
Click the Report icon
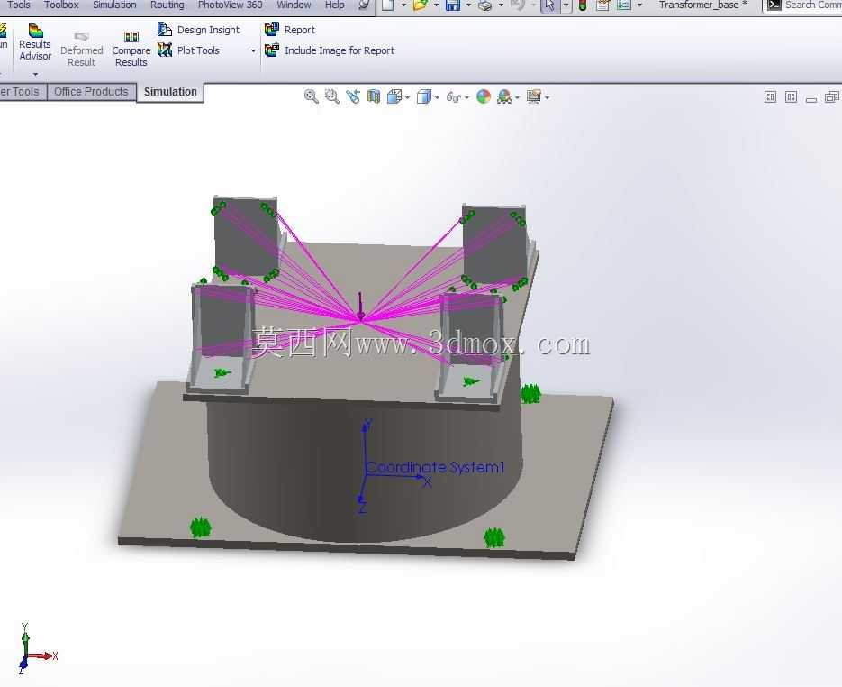272,29
